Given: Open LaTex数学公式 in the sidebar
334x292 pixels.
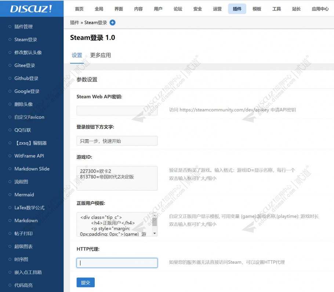Looking at the screenshot, I should click(x=29, y=208).
